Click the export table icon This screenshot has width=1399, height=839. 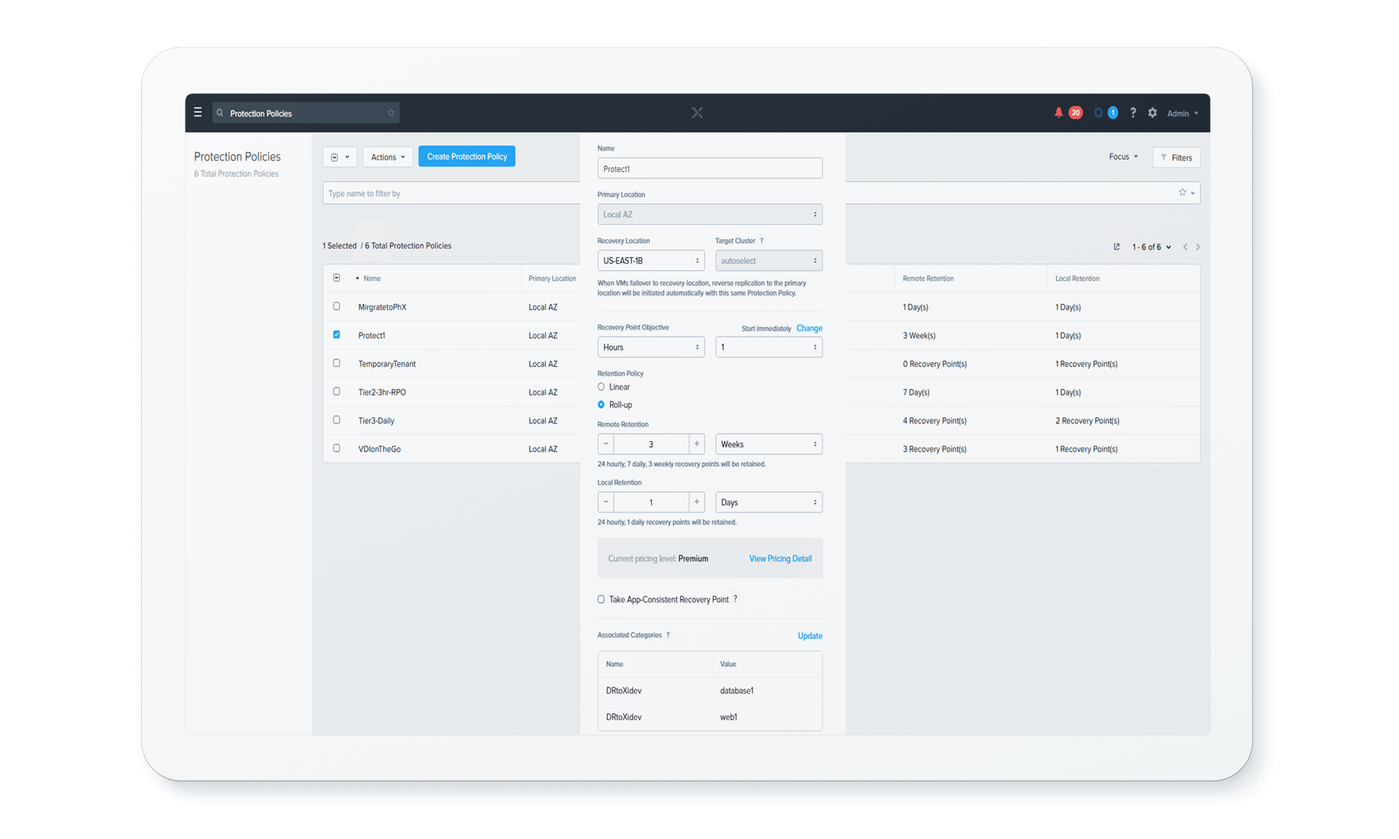point(1116,247)
